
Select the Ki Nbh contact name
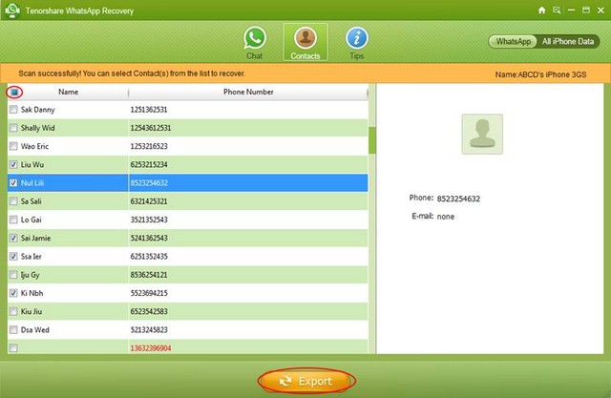click(x=32, y=293)
